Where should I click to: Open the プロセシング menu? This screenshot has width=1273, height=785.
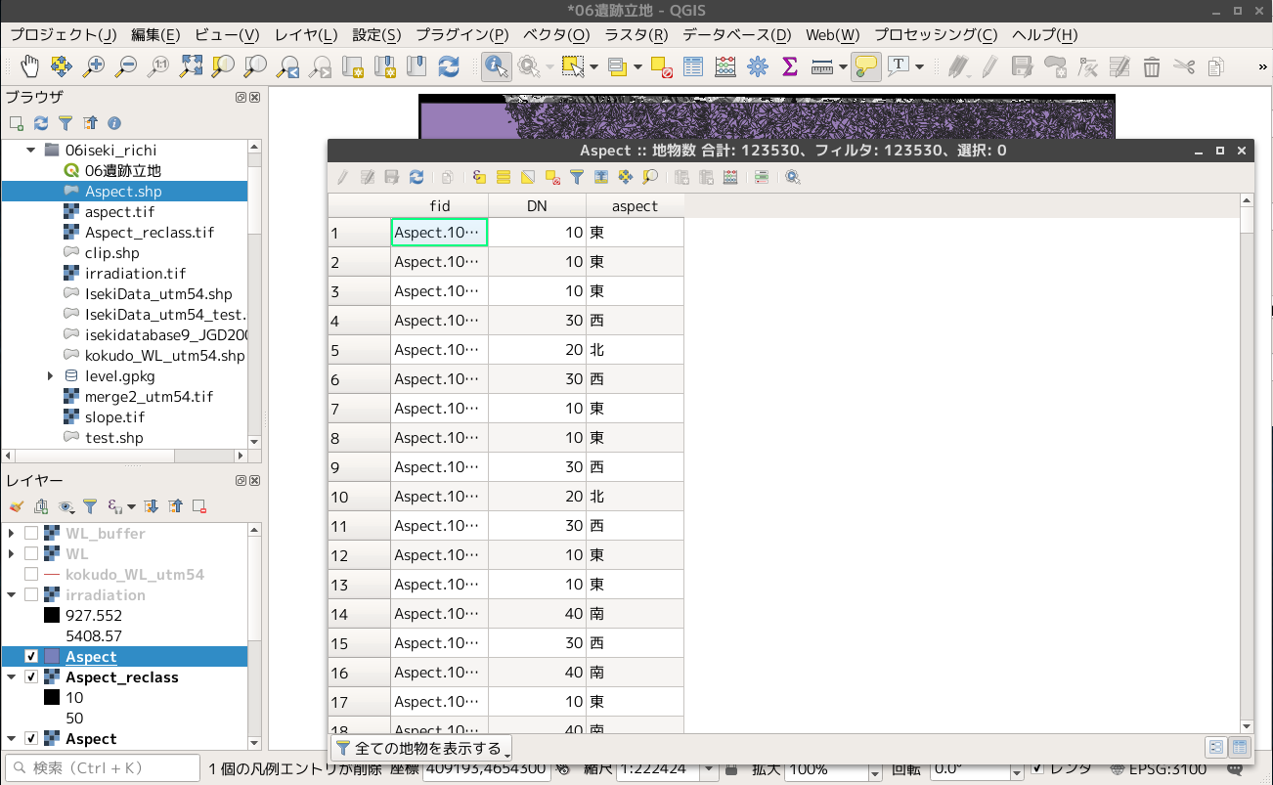[x=936, y=35]
